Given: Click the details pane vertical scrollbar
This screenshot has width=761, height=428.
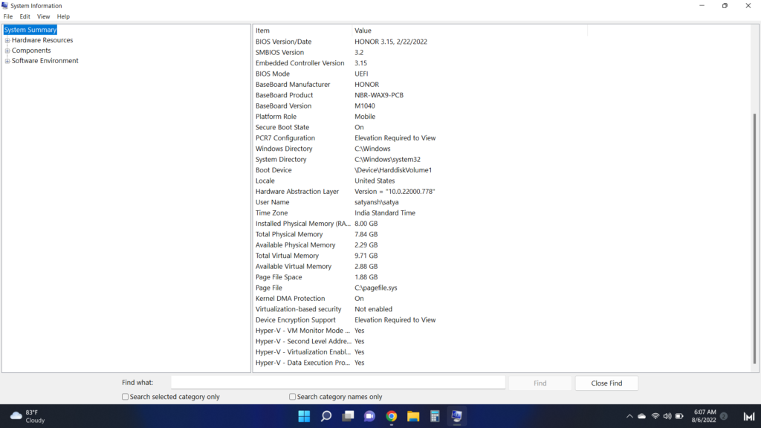Looking at the screenshot, I should [754, 238].
